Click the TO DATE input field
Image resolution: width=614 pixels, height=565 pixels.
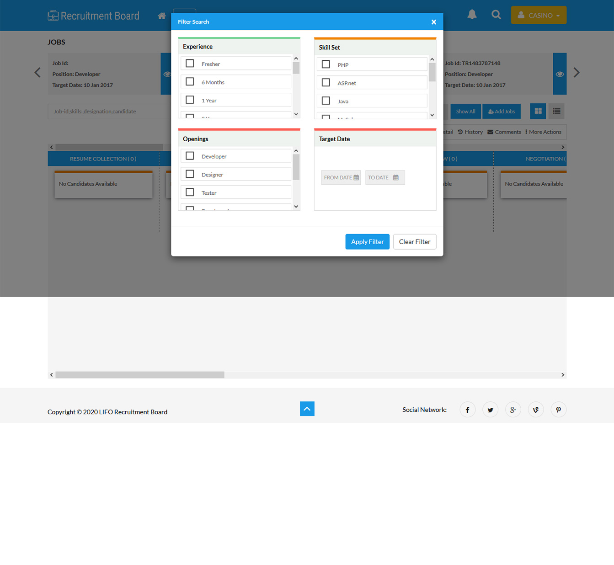pyautogui.click(x=385, y=177)
